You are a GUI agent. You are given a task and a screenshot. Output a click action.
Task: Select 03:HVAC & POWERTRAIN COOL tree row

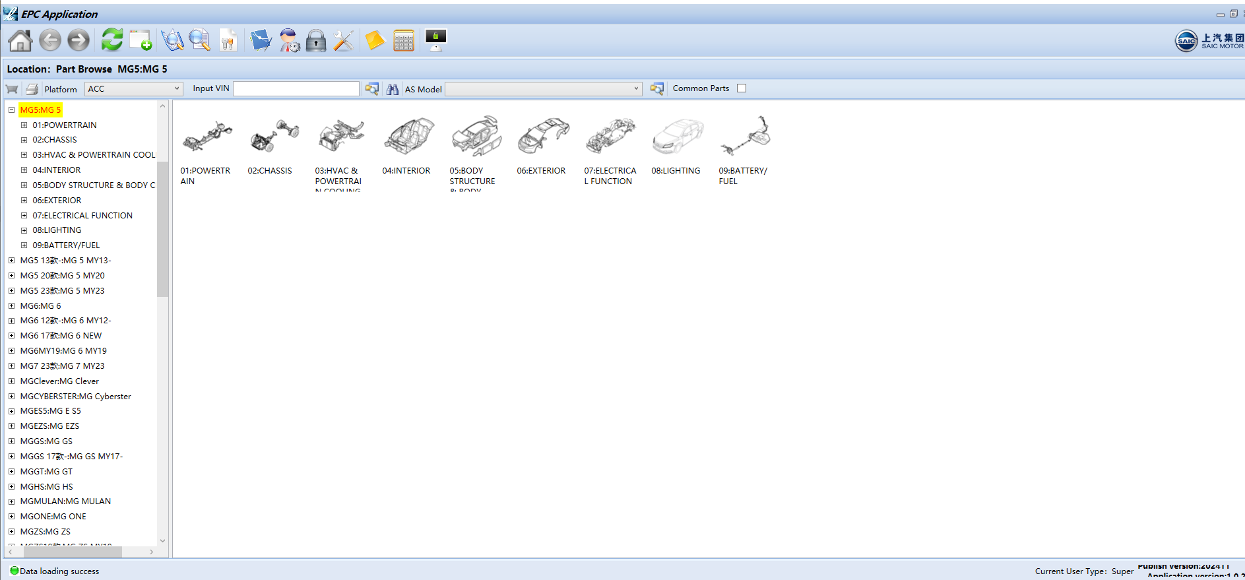(x=94, y=155)
